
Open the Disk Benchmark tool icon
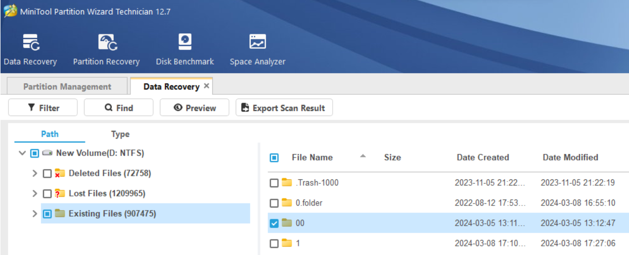[x=185, y=42]
